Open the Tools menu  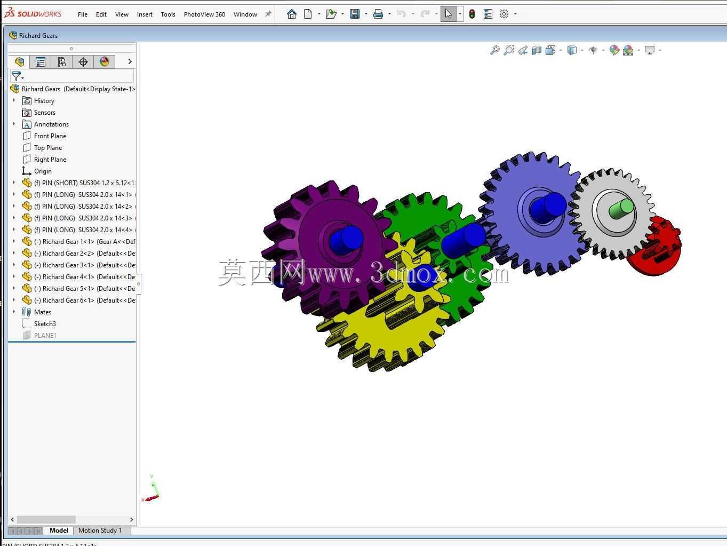pyautogui.click(x=168, y=14)
